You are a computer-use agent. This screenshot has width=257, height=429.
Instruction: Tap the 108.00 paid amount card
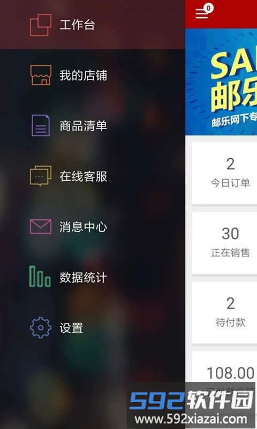[224, 373]
